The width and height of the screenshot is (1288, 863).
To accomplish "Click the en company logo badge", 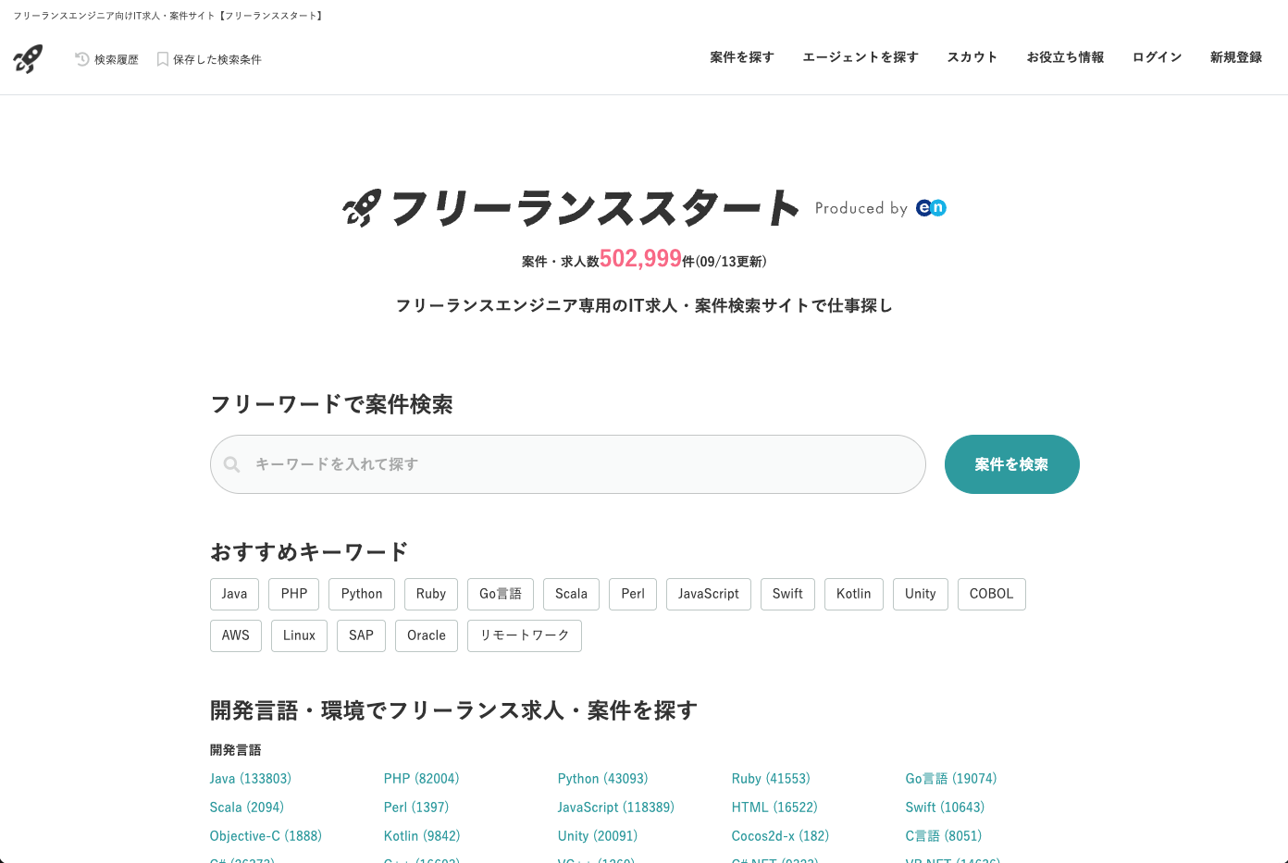I will tap(931, 208).
